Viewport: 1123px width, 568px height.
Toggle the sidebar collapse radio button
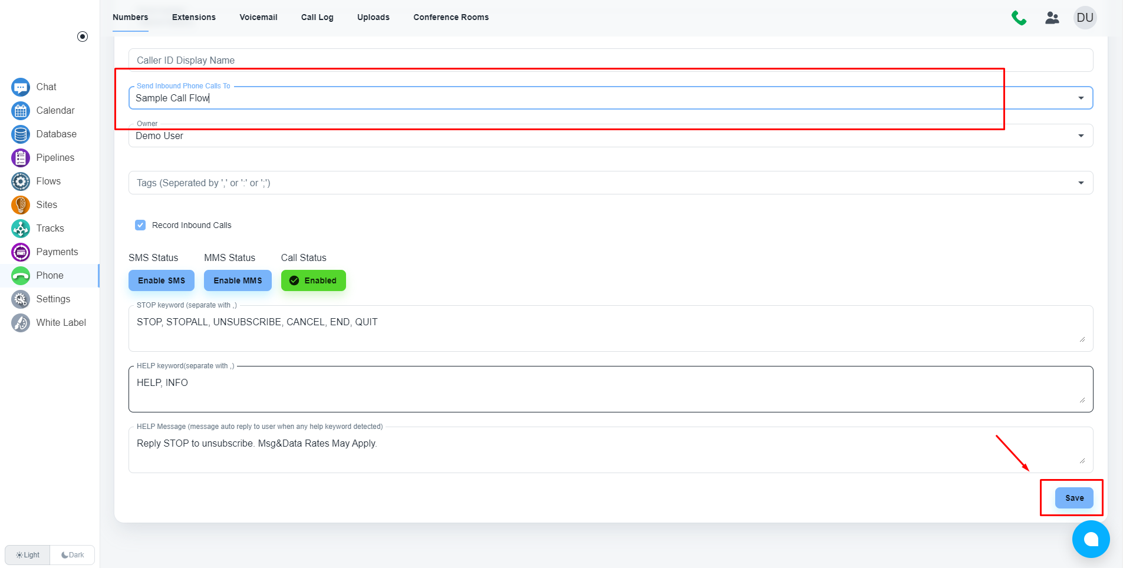83,37
